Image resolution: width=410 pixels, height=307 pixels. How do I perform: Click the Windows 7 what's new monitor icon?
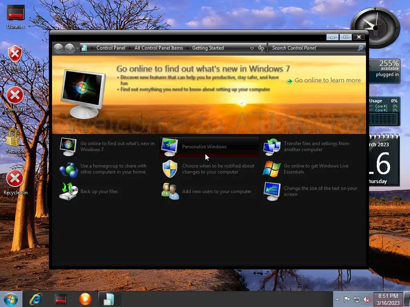(x=68, y=146)
